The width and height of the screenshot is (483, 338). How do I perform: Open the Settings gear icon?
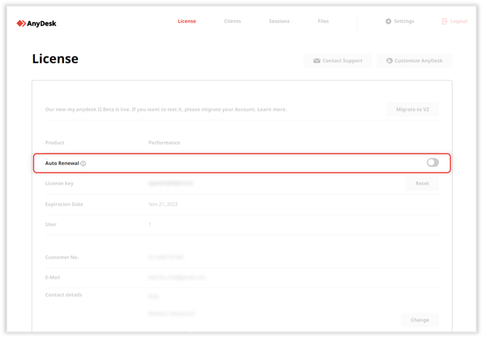coord(388,22)
